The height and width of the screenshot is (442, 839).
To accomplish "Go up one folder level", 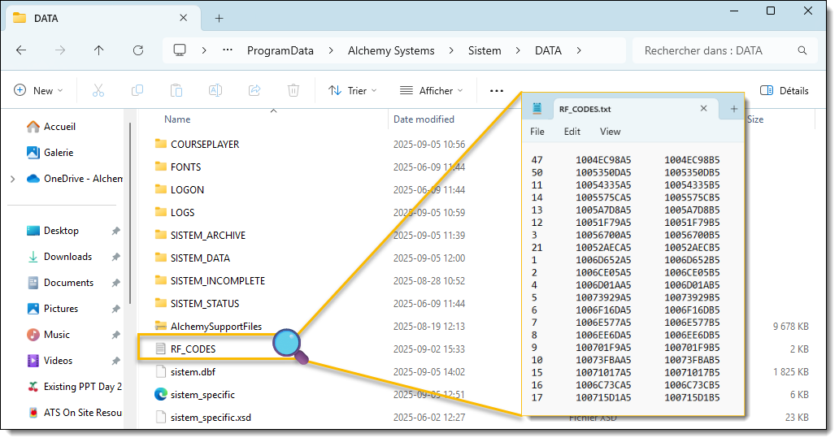I will click(x=99, y=50).
